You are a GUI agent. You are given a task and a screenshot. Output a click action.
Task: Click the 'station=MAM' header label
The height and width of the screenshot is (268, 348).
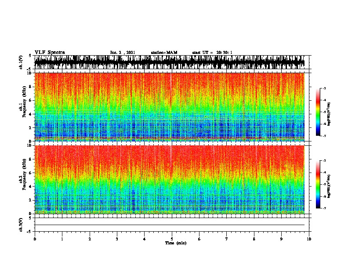[x=164, y=53]
